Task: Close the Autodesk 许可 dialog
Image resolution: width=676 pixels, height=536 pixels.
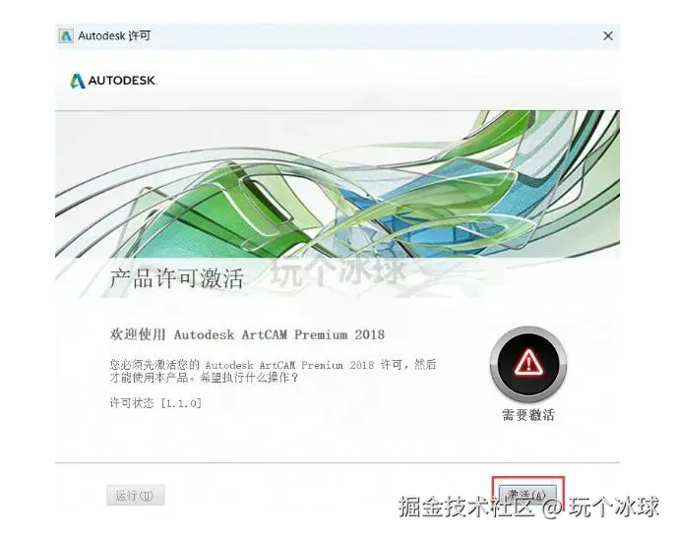Action: pos(608,35)
